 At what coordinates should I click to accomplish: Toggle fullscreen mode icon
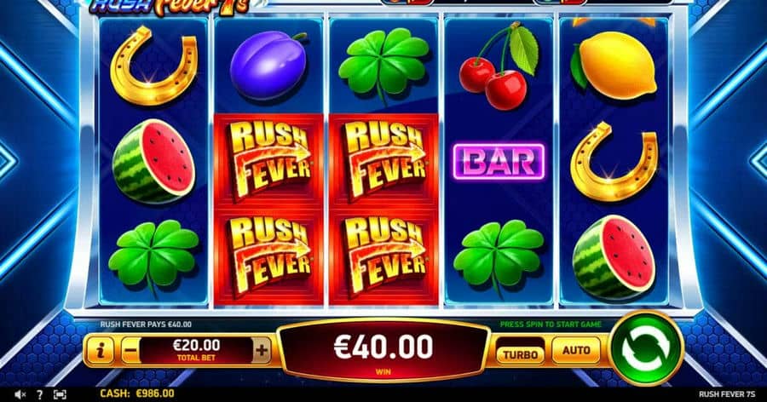60,394
